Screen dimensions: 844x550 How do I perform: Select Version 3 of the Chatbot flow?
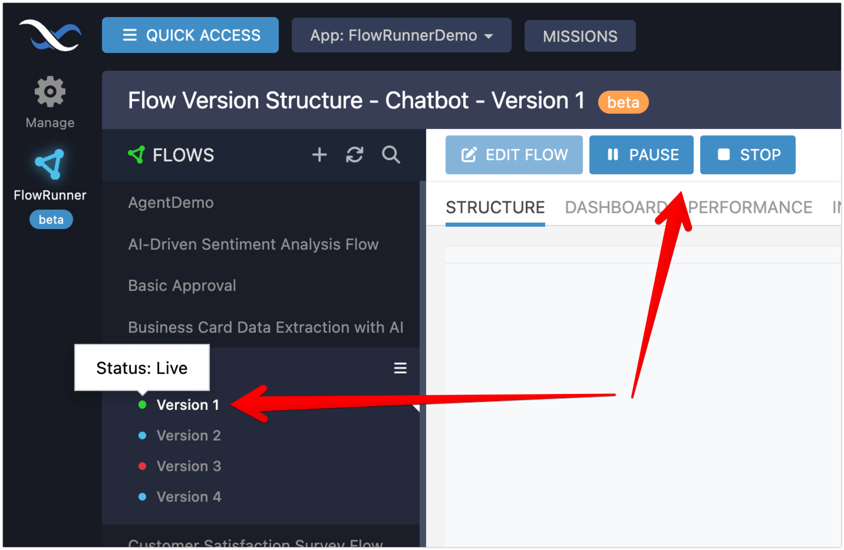[x=189, y=466]
